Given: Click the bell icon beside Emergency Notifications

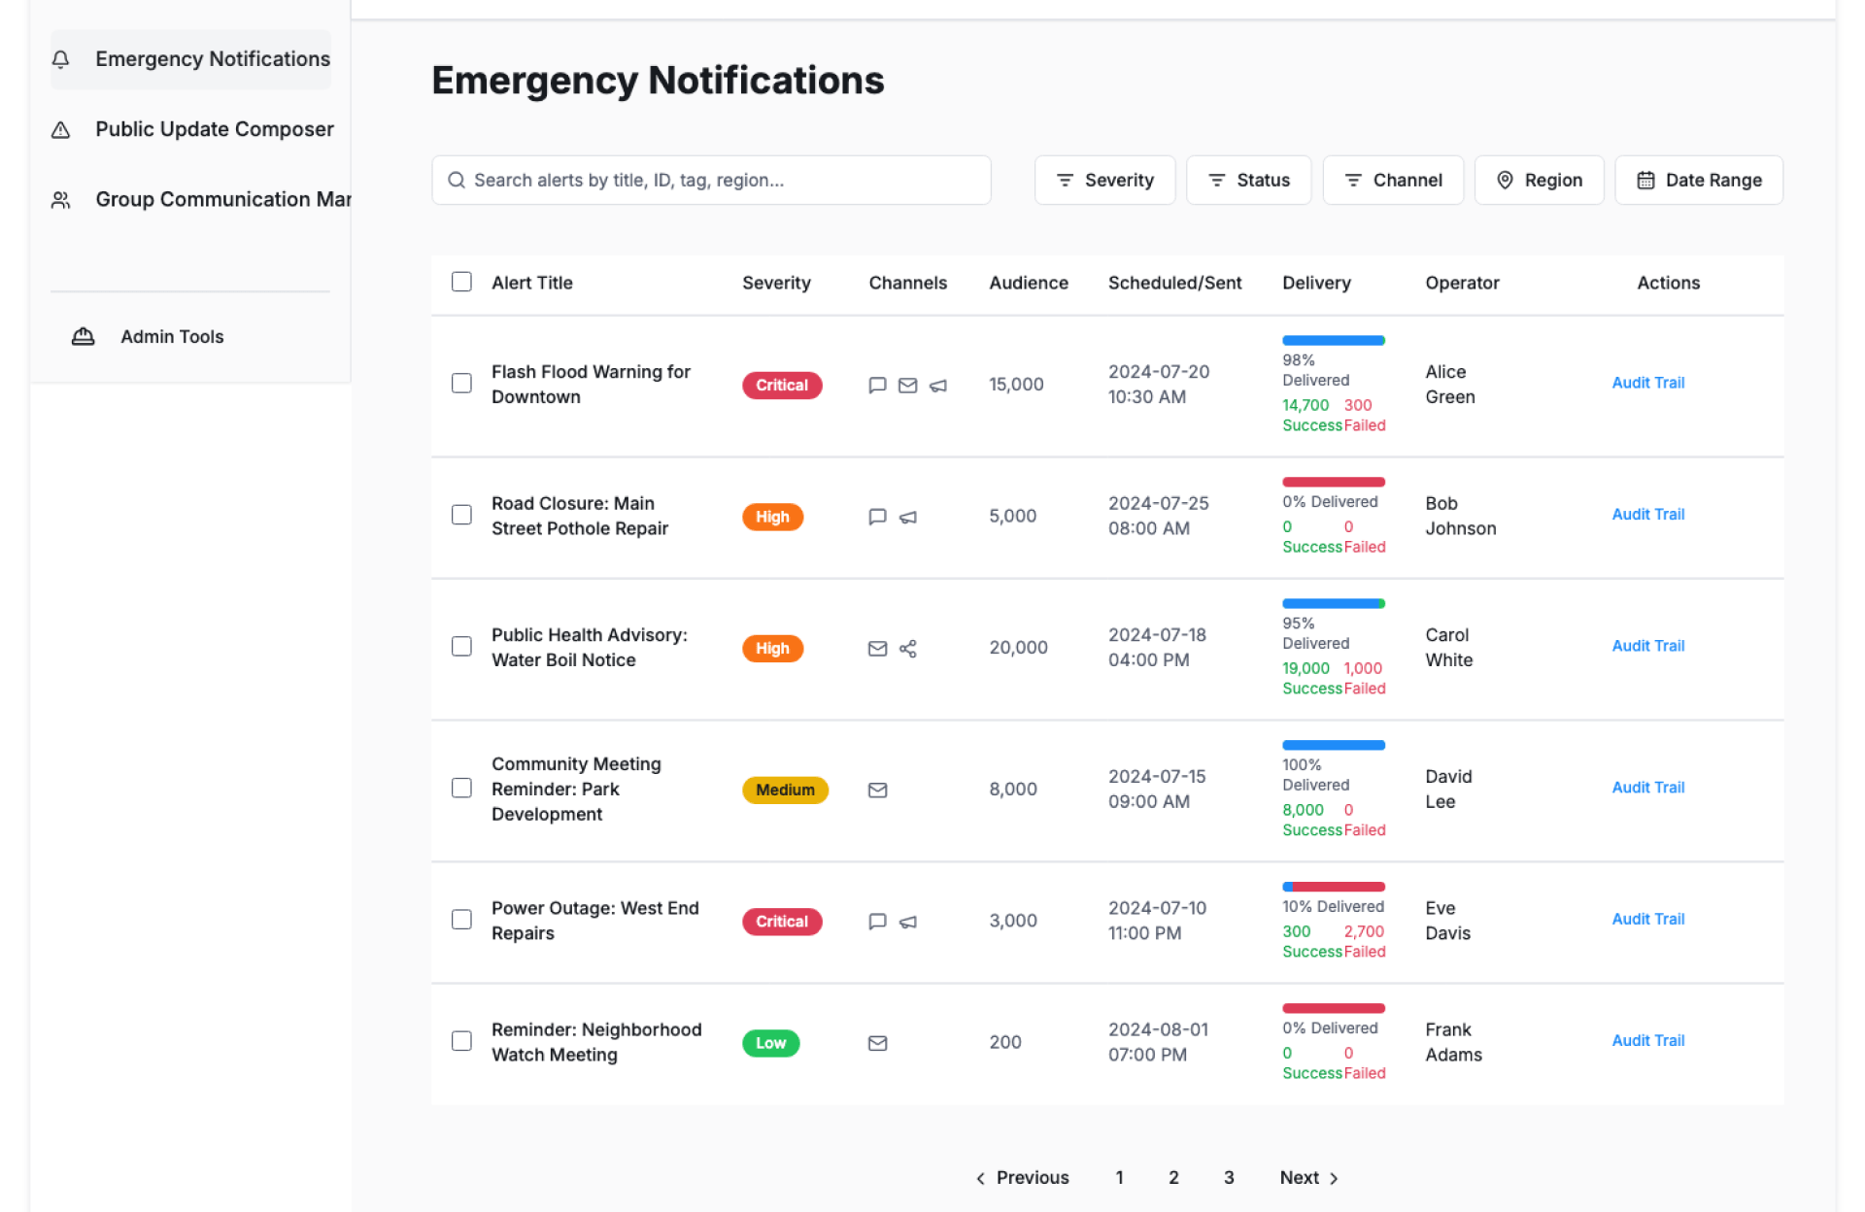Looking at the screenshot, I should [60, 59].
